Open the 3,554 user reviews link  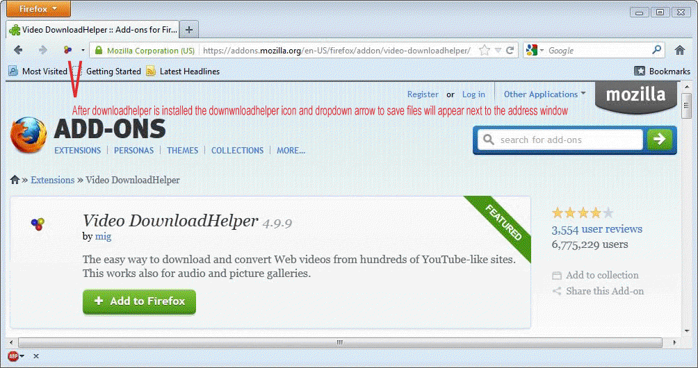click(596, 229)
